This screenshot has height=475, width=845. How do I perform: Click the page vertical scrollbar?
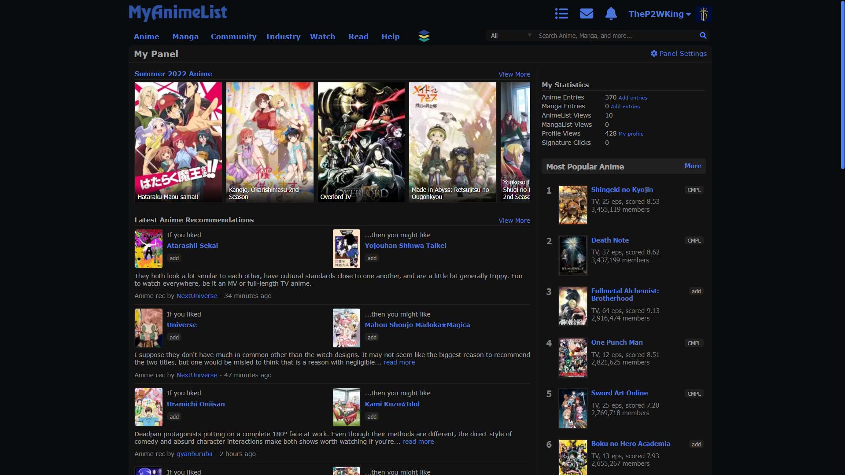coord(842,85)
